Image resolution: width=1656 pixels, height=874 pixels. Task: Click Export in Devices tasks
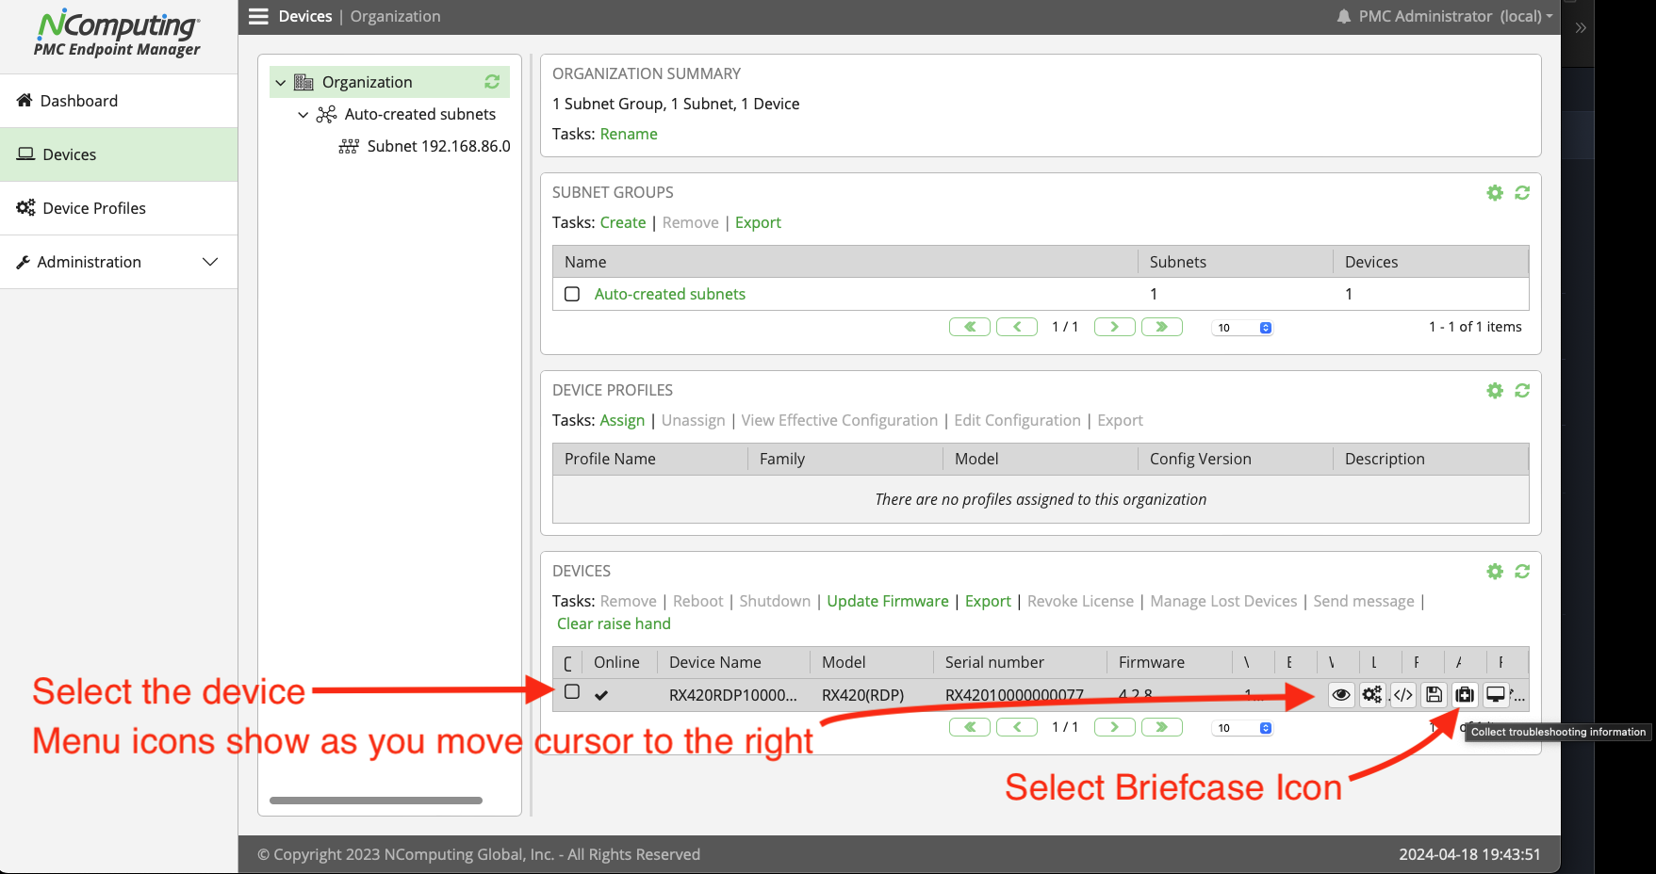(x=988, y=601)
